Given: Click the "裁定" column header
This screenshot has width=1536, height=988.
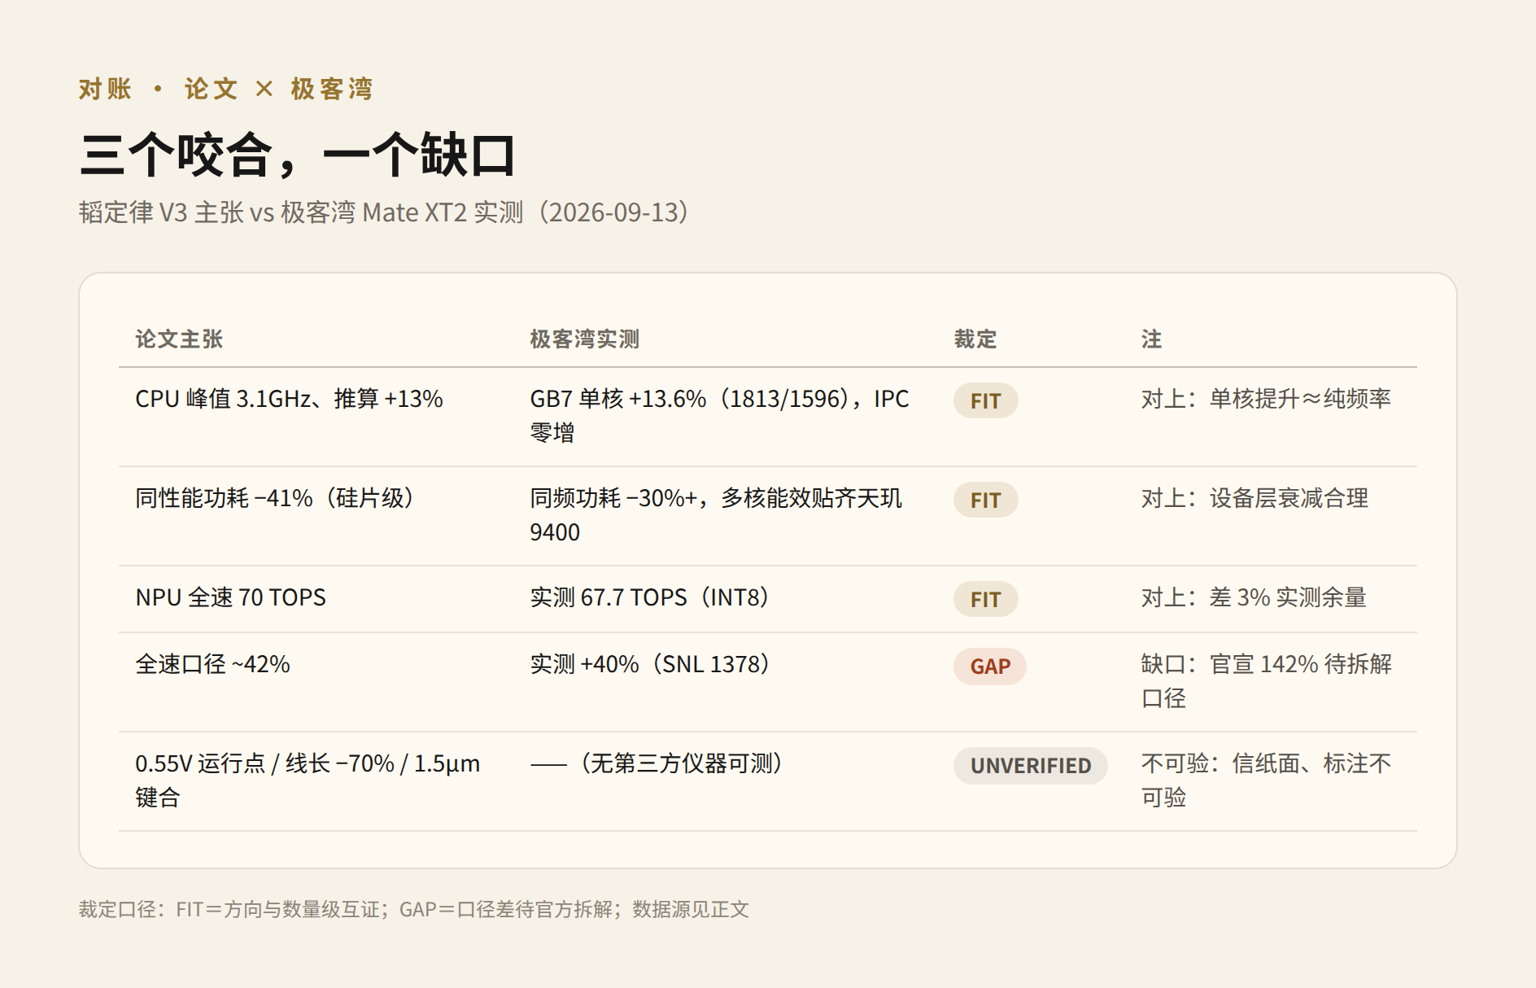Looking at the screenshot, I should pos(975,339).
